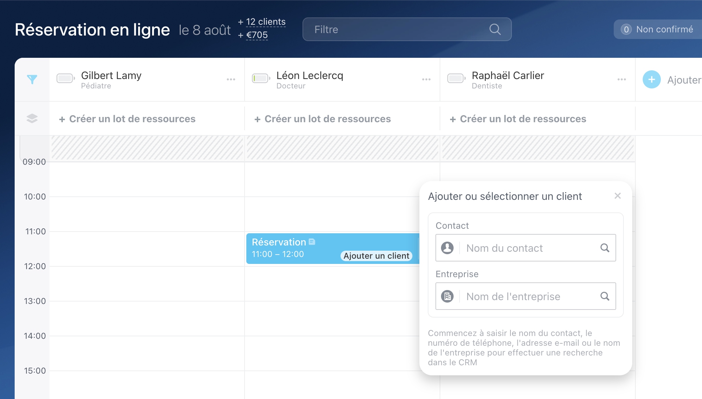Click the Non confirmé counter button
702x399 pixels.
(657, 29)
